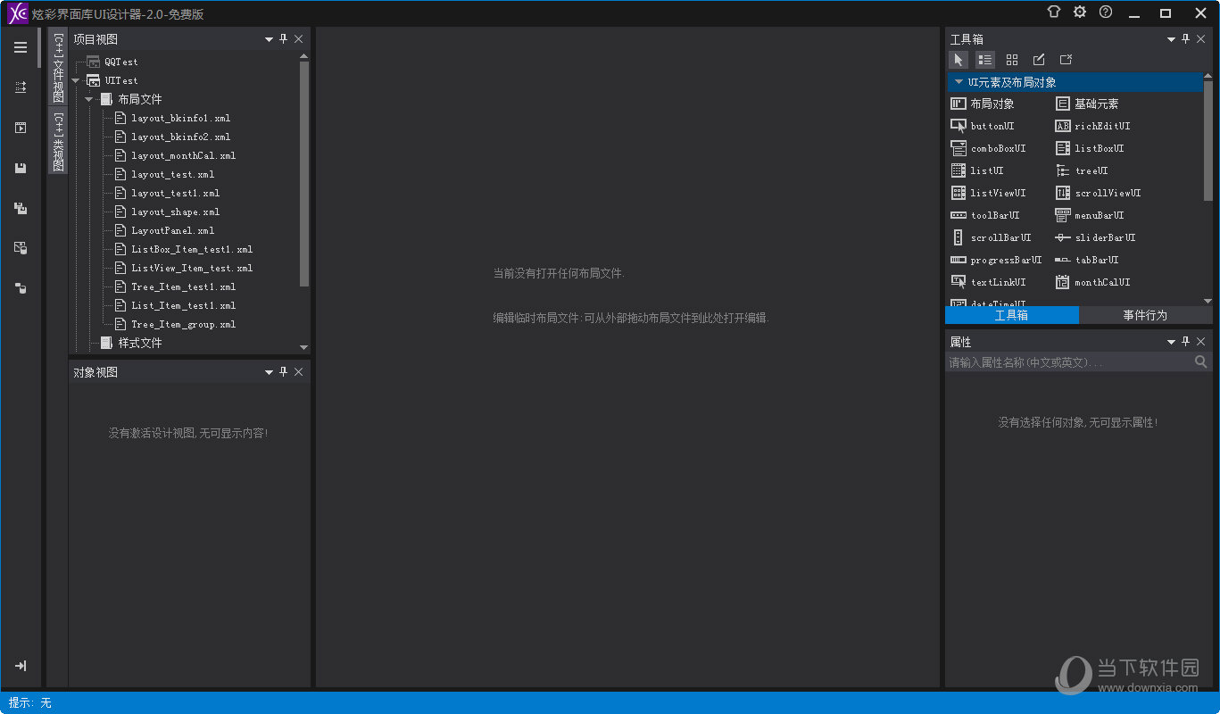Toggle list view mode in toolbox toolbar
1220x714 pixels.
[984, 60]
